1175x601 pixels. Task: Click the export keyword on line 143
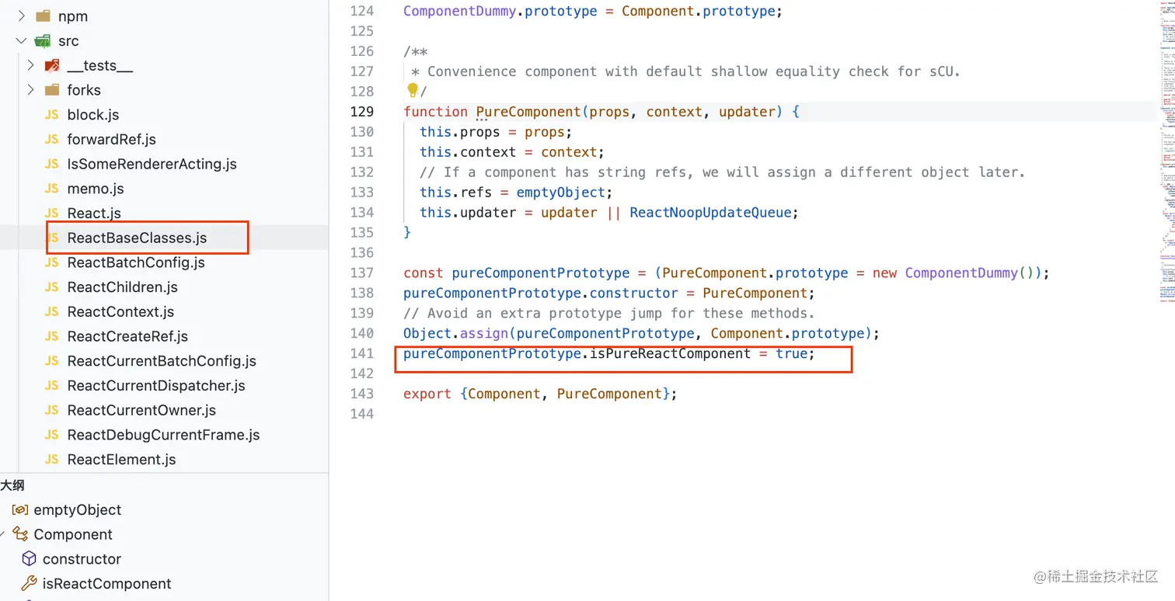tap(427, 394)
